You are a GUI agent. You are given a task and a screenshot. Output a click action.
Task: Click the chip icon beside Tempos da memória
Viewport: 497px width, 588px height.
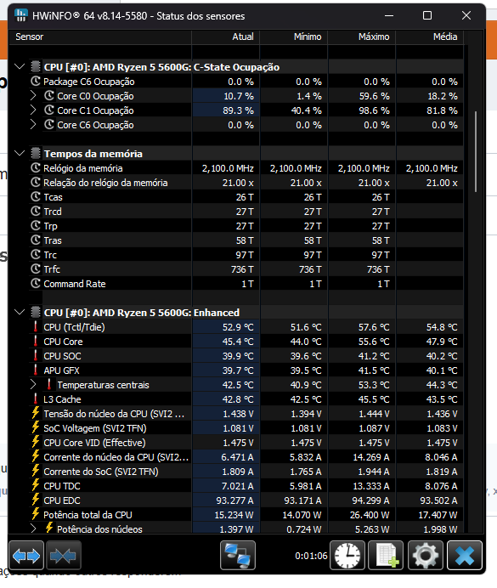pos(36,154)
